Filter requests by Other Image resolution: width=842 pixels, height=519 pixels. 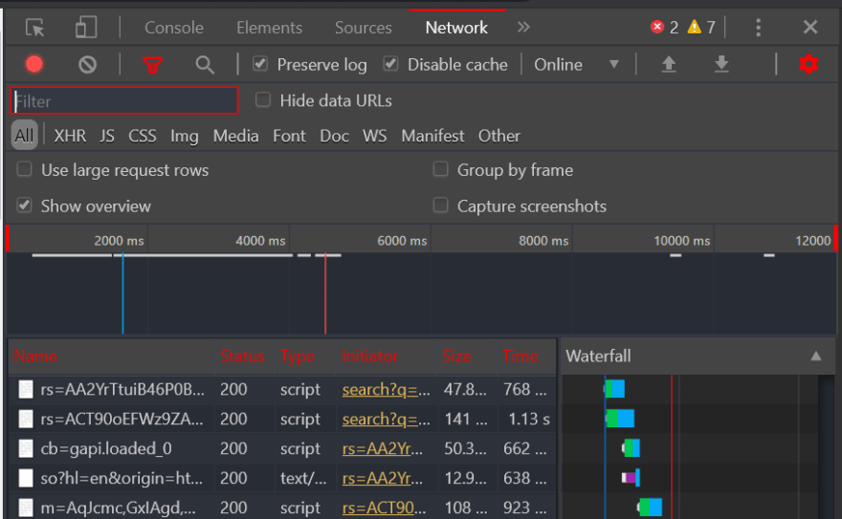499,136
